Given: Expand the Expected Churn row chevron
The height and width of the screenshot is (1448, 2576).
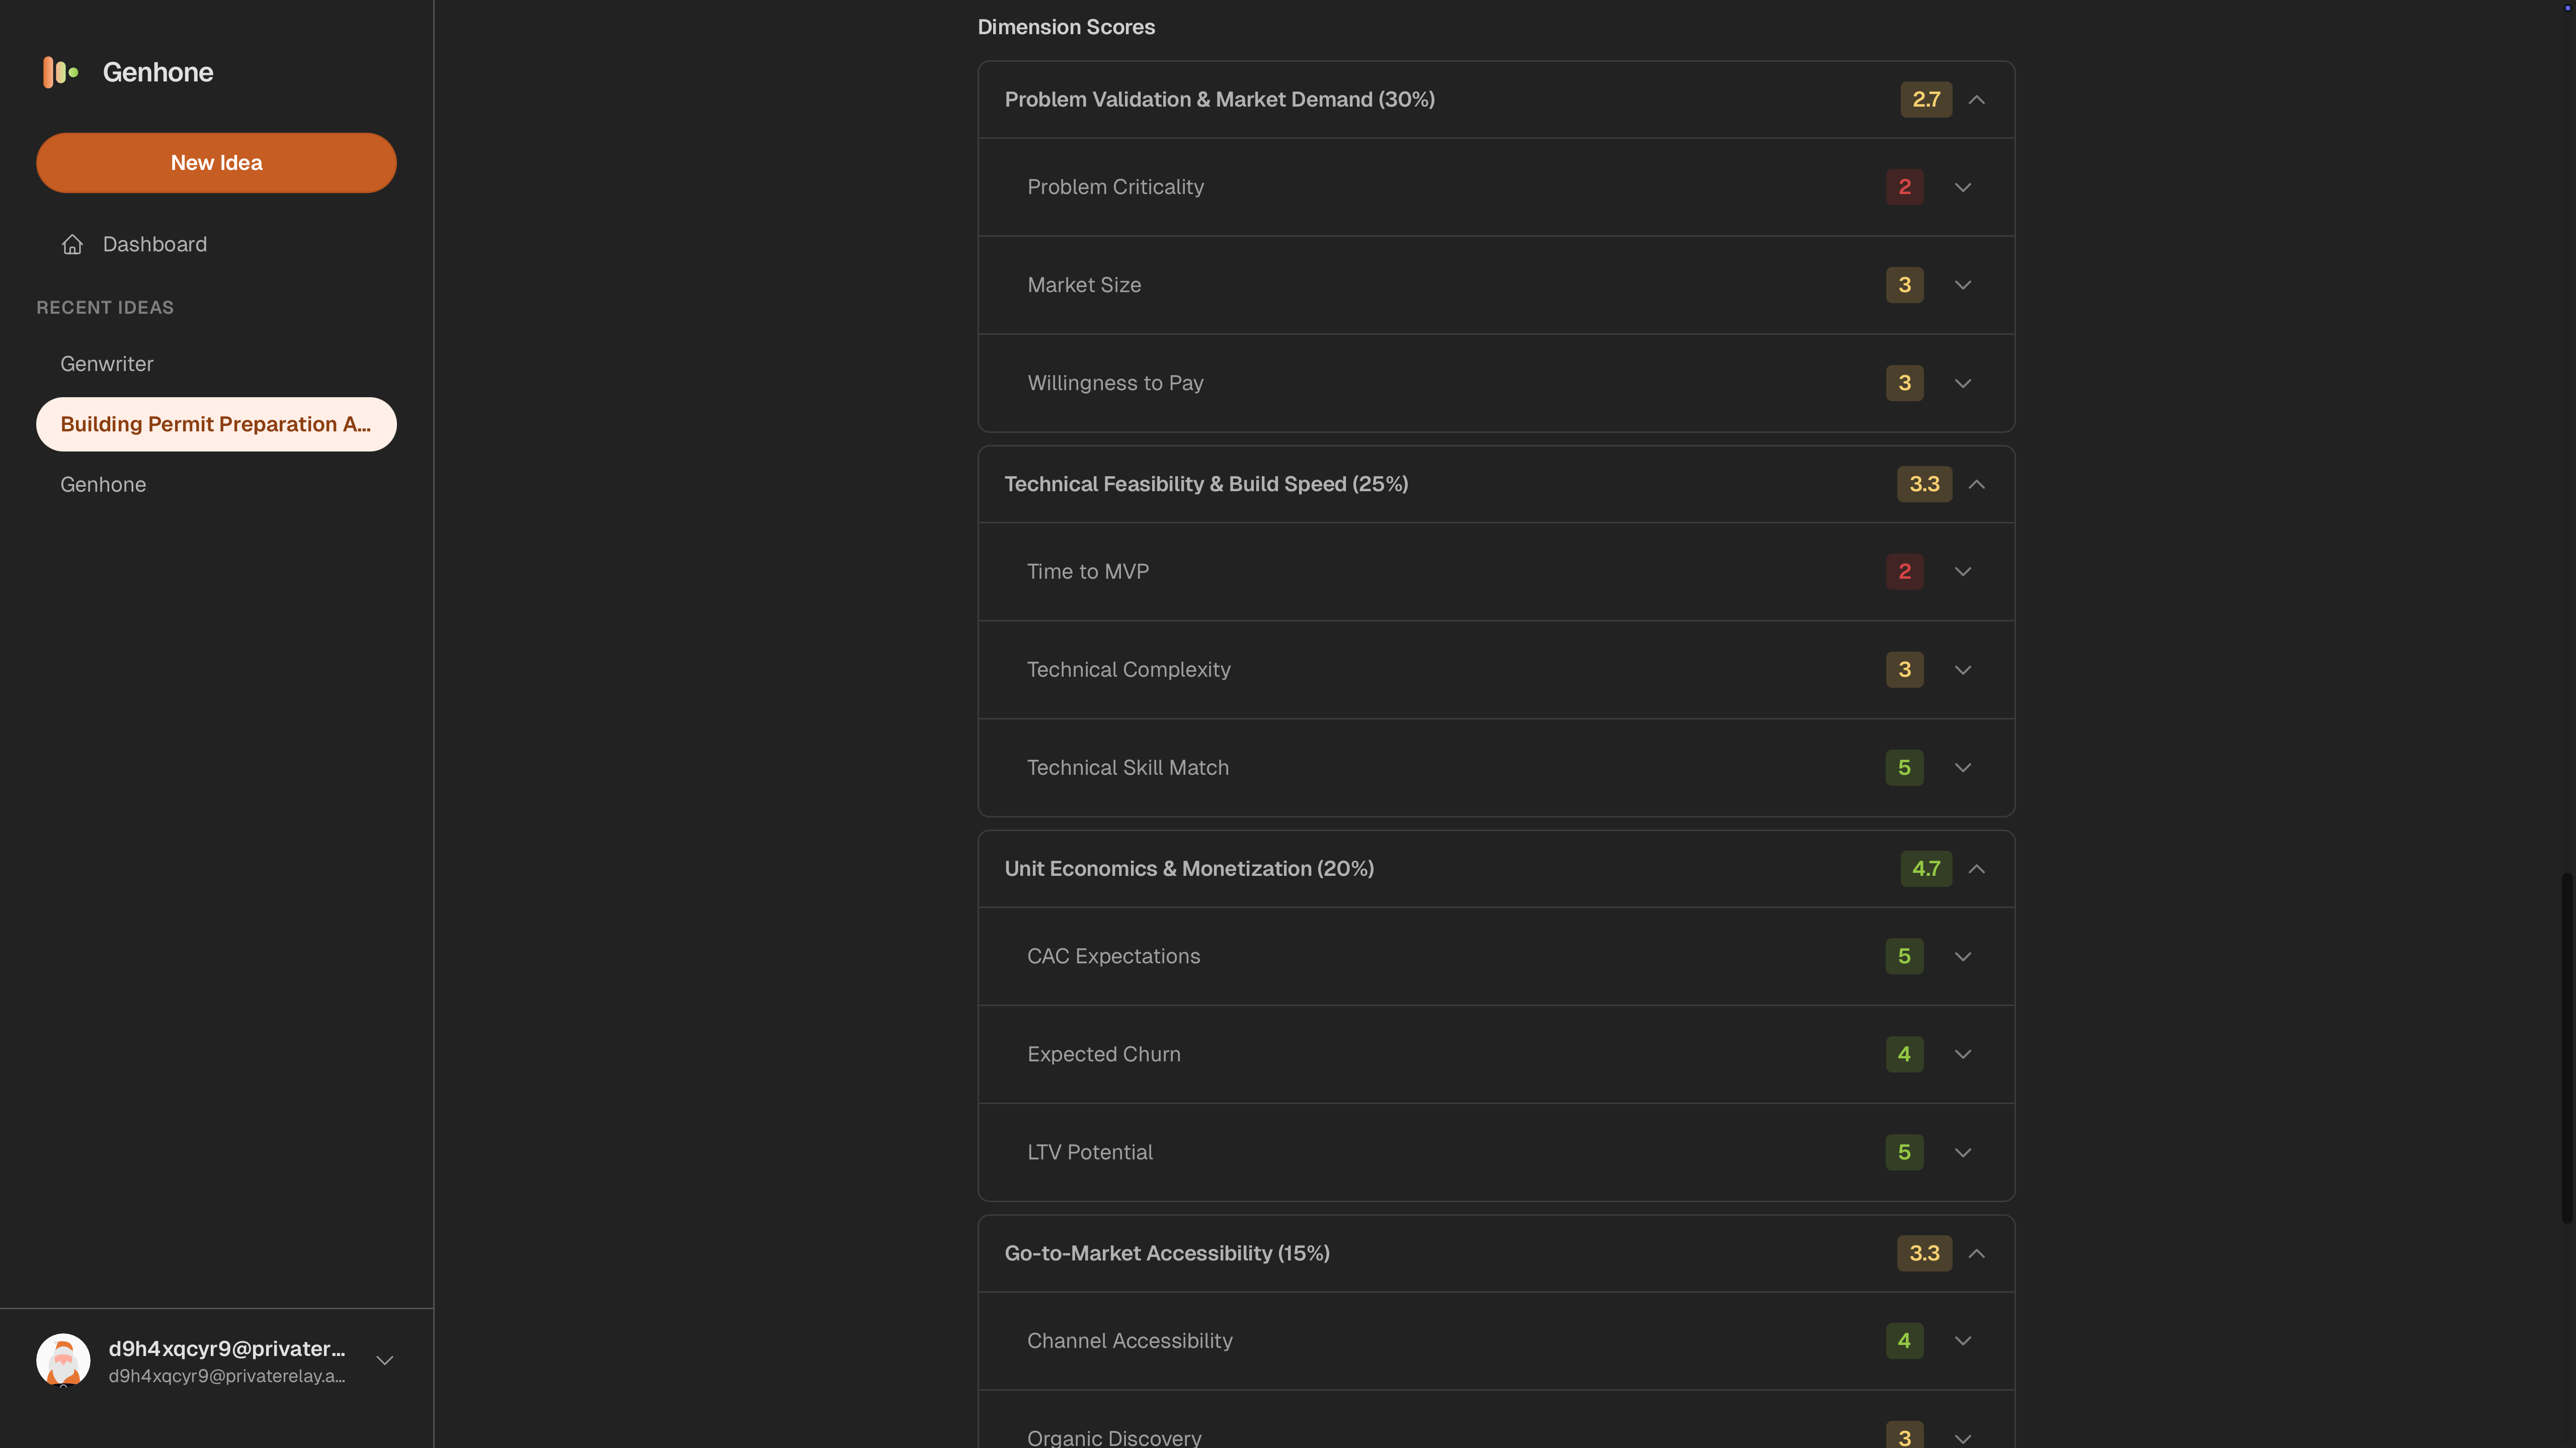Looking at the screenshot, I should (1963, 1054).
